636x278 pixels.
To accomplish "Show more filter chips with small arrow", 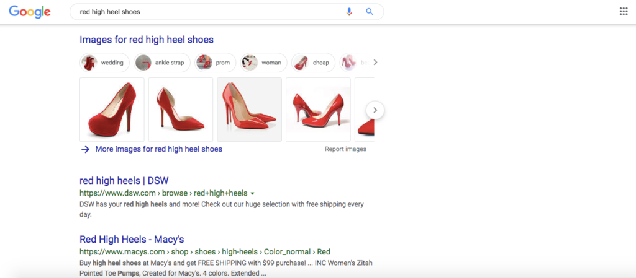I will (x=375, y=63).
